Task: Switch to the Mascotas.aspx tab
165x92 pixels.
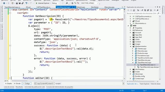Action: [109, 7]
